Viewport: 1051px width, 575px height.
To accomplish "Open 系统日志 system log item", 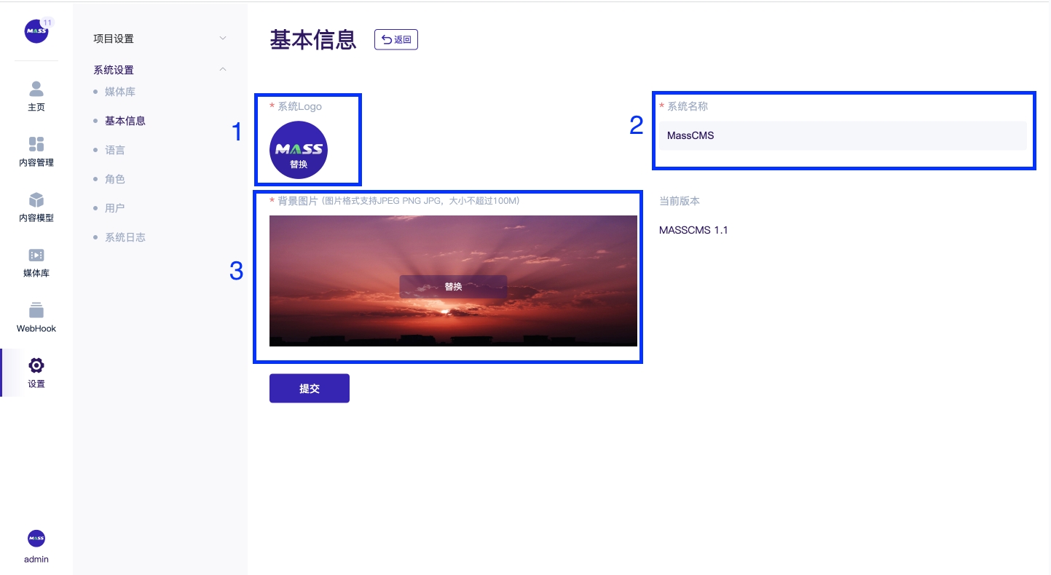I will (125, 237).
